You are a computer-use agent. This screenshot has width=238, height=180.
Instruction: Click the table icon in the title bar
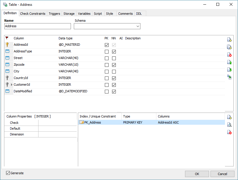pyautogui.click(x=5, y=5)
